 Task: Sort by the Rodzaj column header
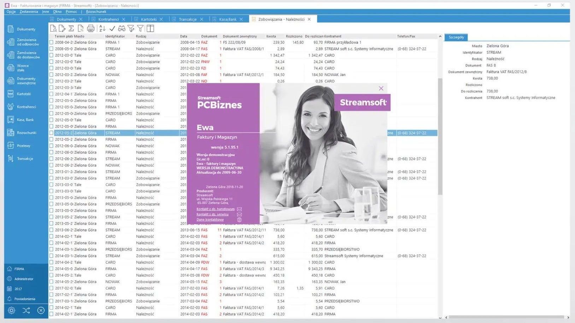click(x=141, y=36)
